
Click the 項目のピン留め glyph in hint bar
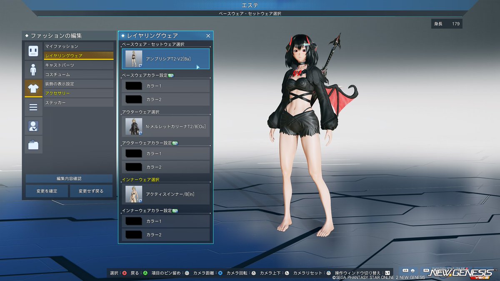click(187, 273)
